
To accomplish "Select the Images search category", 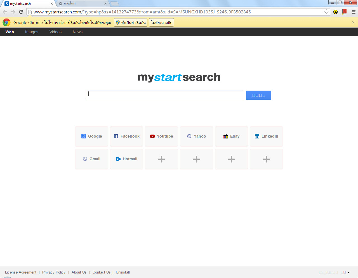I will (x=32, y=32).
